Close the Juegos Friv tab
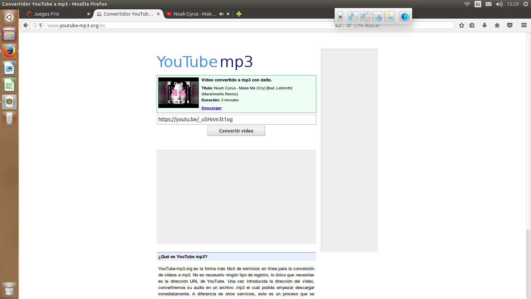The height and width of the screenshot is (299, 531). click(89, 14)
